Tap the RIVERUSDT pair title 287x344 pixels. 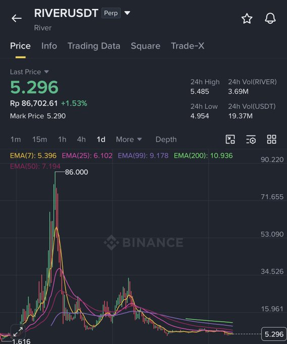point(66,13)
